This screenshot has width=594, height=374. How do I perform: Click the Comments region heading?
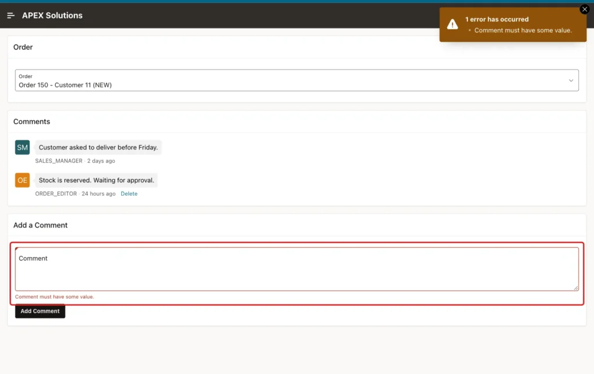pos(32,122)
